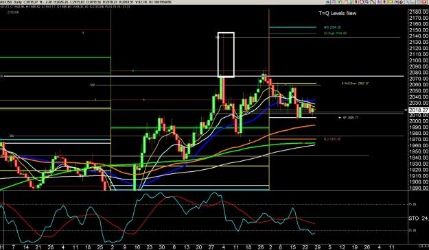Click the 2000.00 price axis label
Screen dimensions: 429x250
[x=419, y=121]
